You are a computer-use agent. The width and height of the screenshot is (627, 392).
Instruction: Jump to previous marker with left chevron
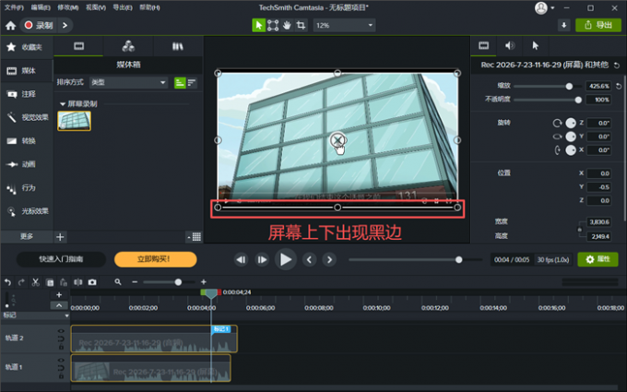(309, 260)
